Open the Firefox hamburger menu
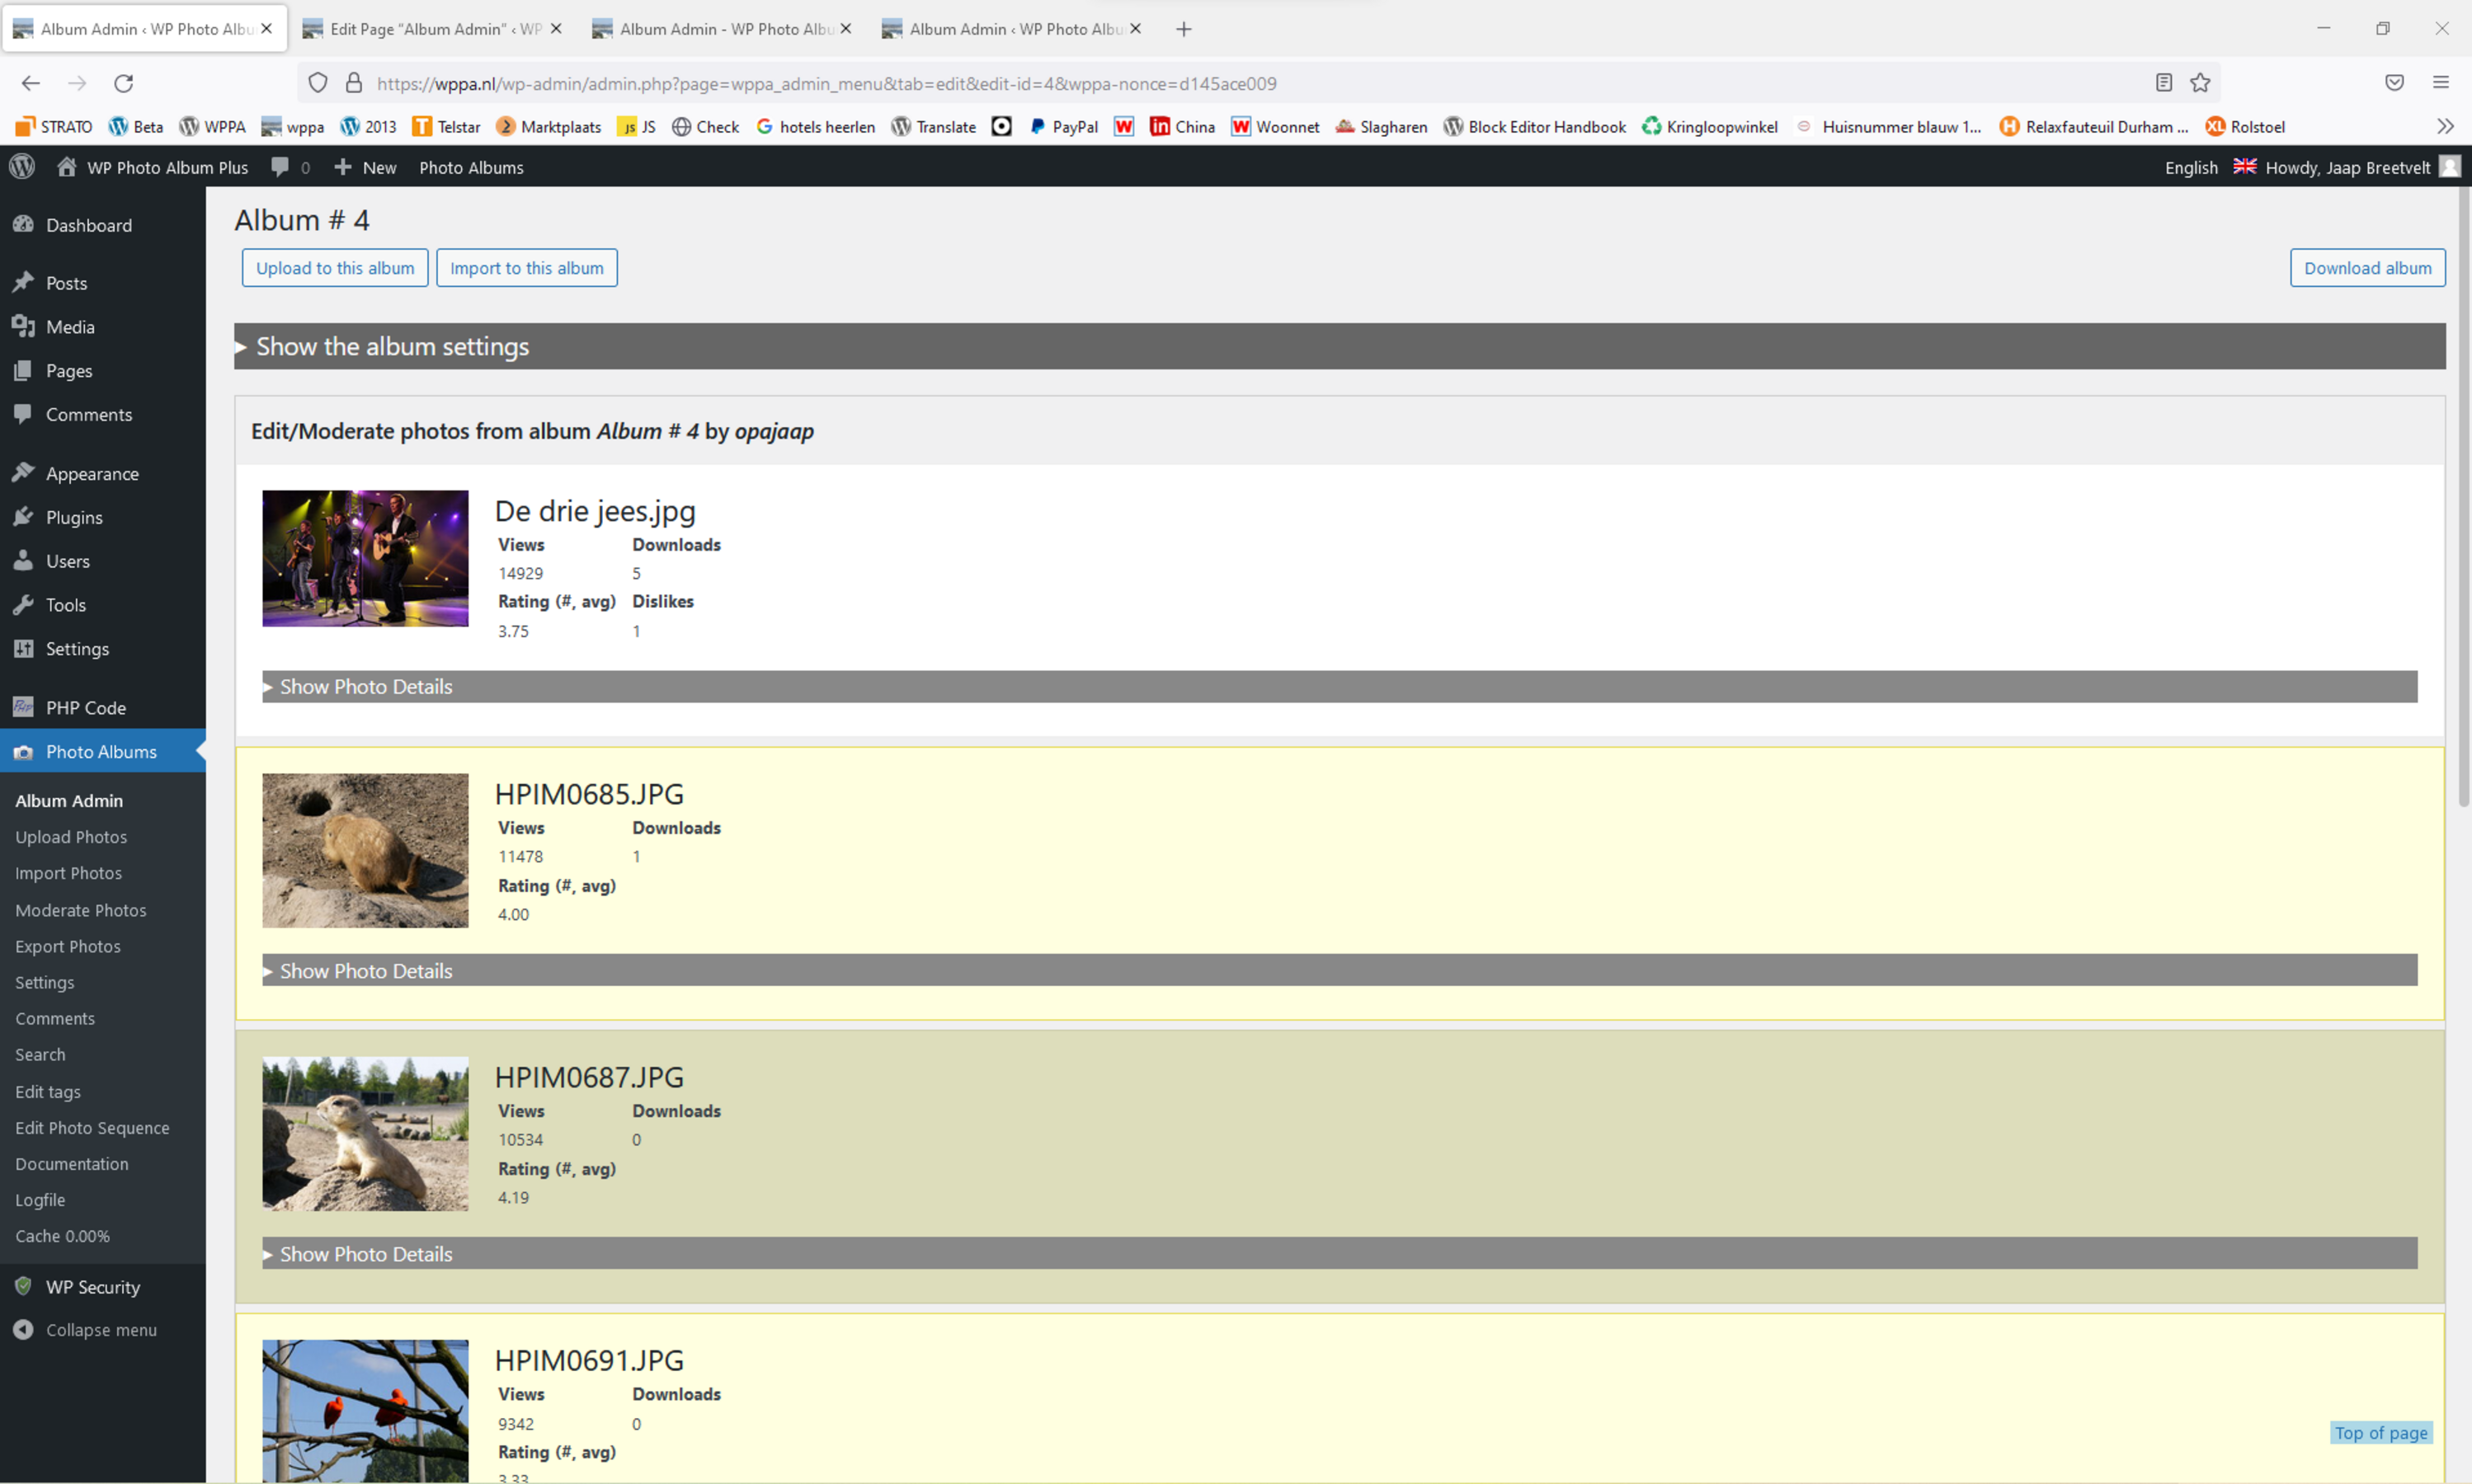Screen dimensions: 2472x1484 tap(2441, 83)
